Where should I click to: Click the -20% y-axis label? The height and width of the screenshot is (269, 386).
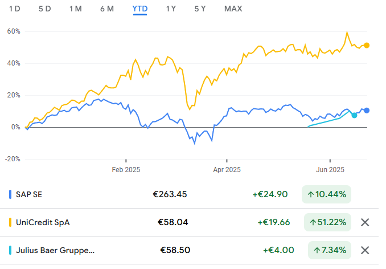pos(13,159)
